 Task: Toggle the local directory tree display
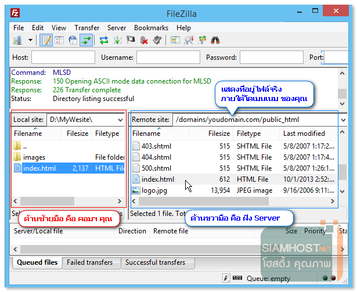coord(59,40)
